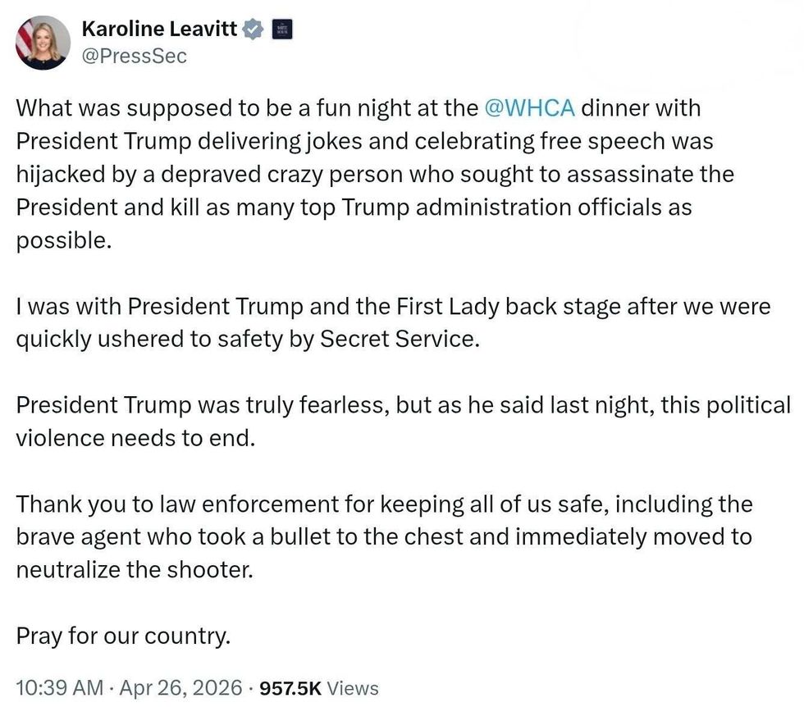Click the 957.5K view count number
Screen dimensions: 804x707
289,687
